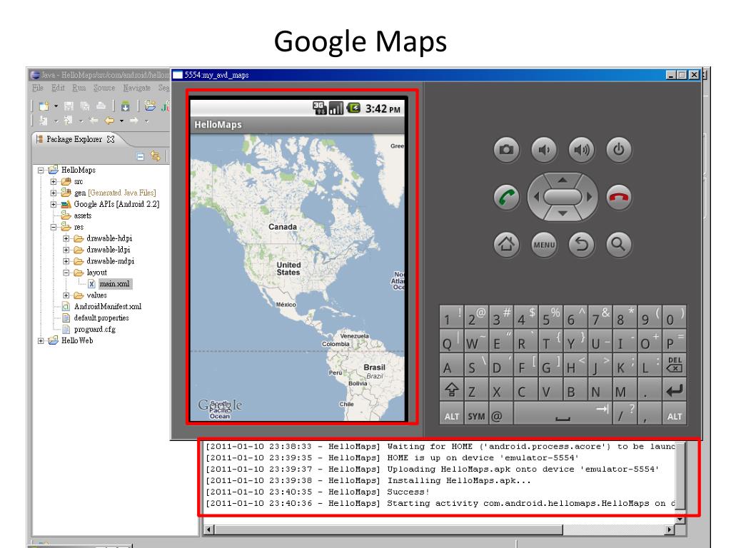731x548 pixels.
Task: Click the Save All icon in Eclipse toolbar
Action: point(85,106)
